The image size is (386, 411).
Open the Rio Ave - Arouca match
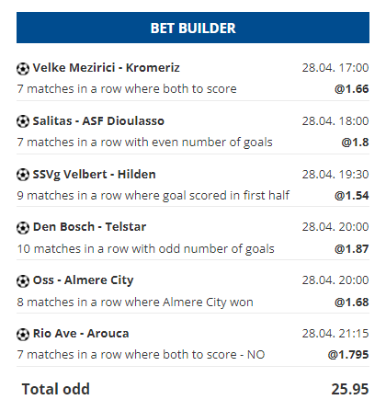(x=81, y=334)
